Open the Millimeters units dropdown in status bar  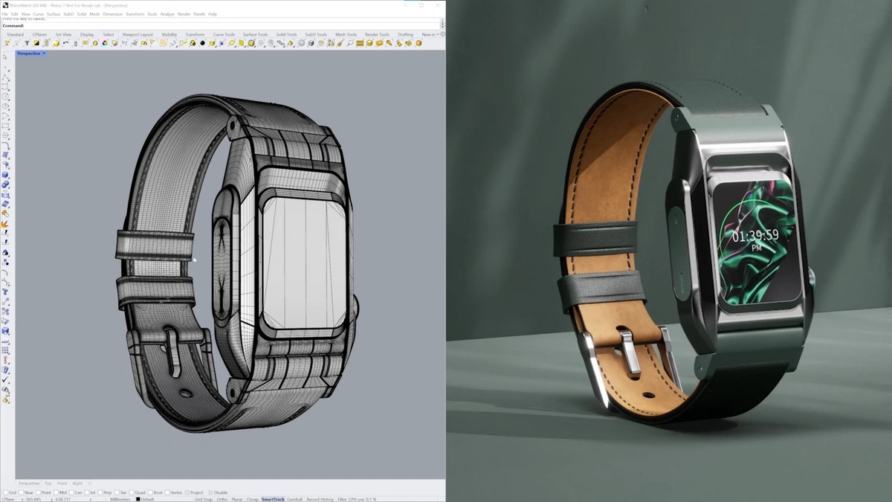tap(120, 499)
